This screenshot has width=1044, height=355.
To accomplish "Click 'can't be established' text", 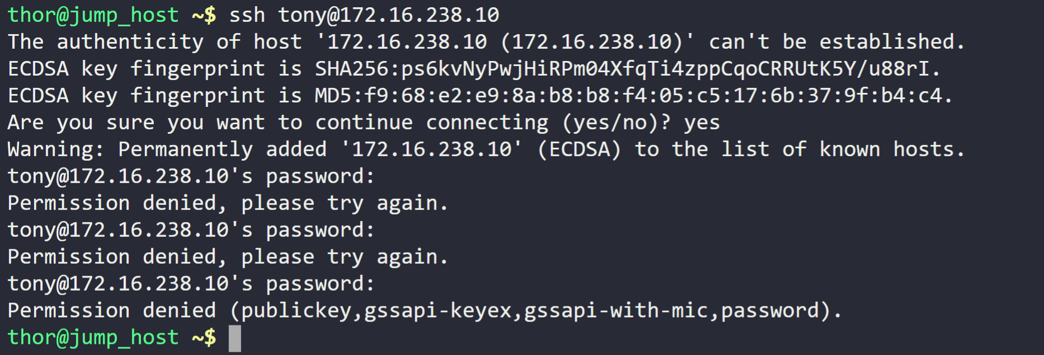I will 837,42.
